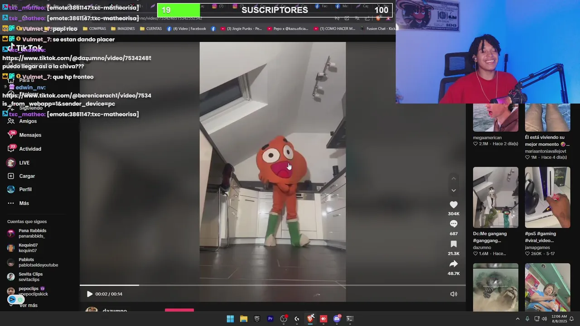Open the '#ps5 #gaming' jamapgames video thumbnail
Viewport: 580px width, 326px height.
[x=547, y=197]
